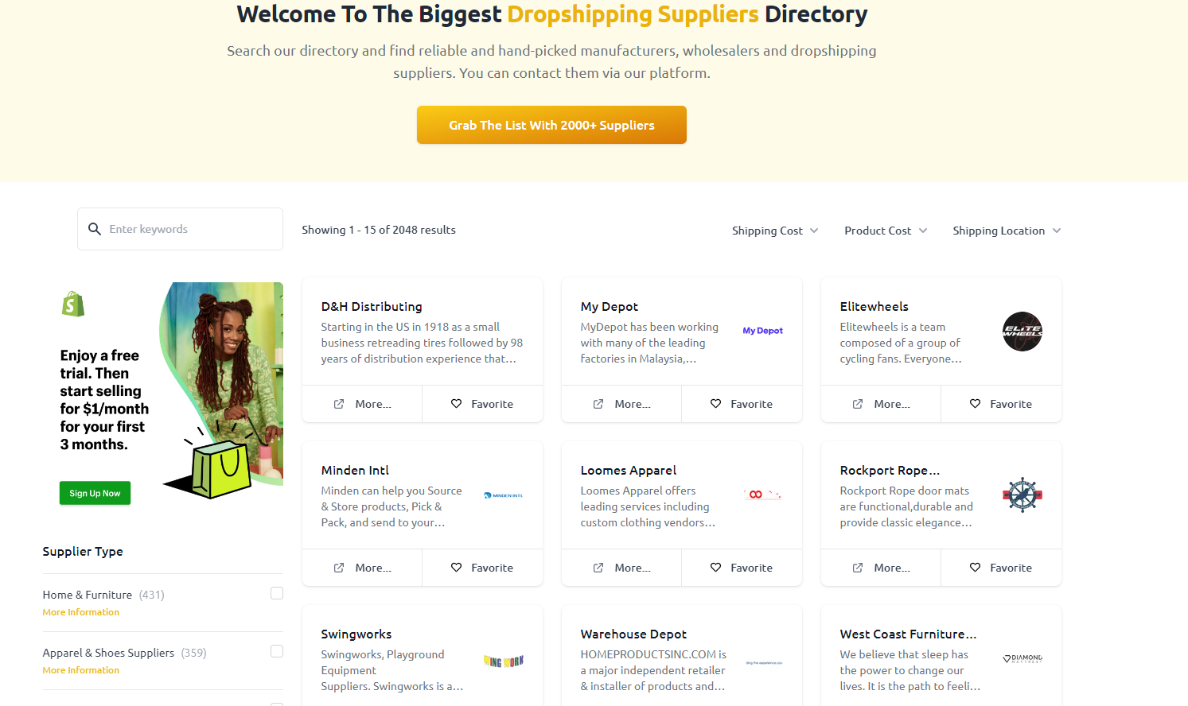Click the Supplier Type heading
Viewport: 1188px width, 706px height.
click(x=83, y=551)
